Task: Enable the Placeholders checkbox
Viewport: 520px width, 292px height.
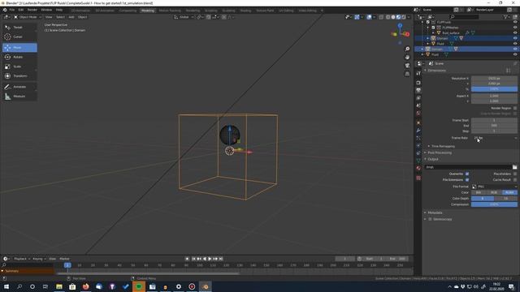Action: (514, 174)
